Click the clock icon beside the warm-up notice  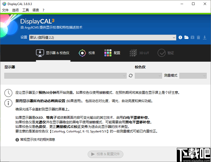coord(8,93)
